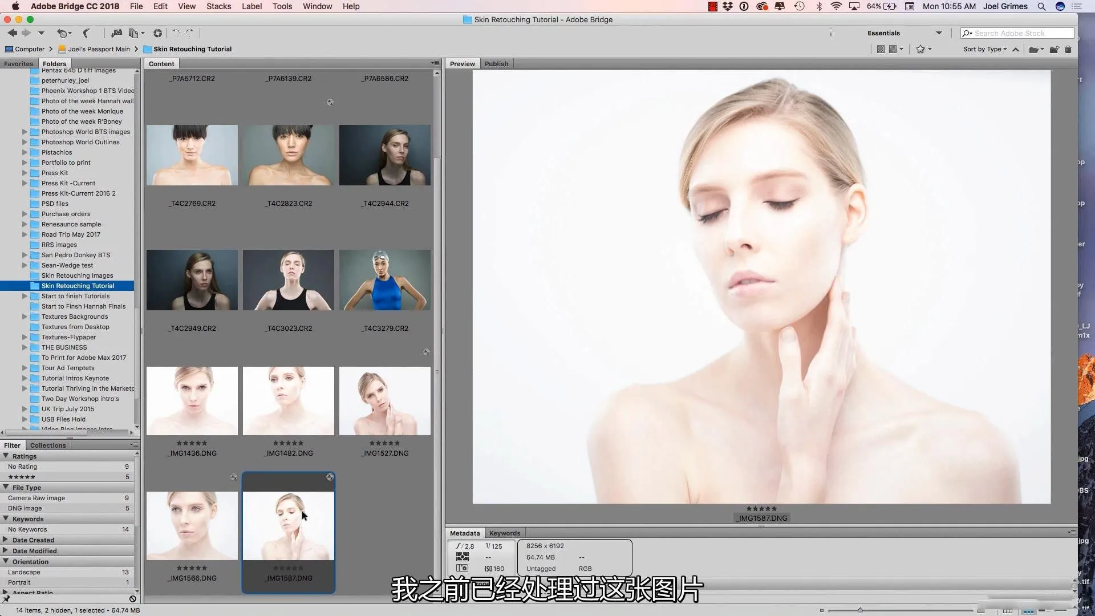The image size is (1095, 616).
Task: Open the View menu in menu bar
Action: pos(186,6)
